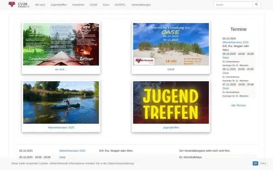Open the Kanu navigation item
Screen dimensions: 273x170
[106, 5]
